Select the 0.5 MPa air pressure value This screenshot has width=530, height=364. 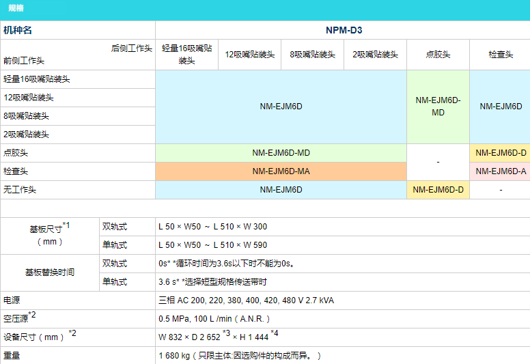pyautogui.click(x=214, y=319)
